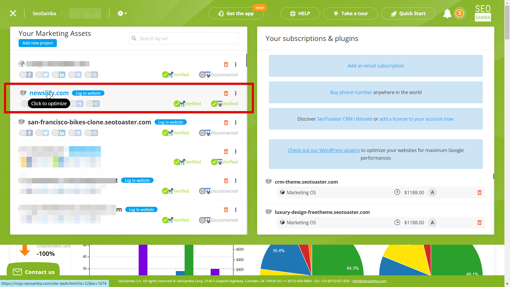Image resolution: width=510 pixels, height=287 pixels.
Task: Click Log to website for the fifth project
Action: (137, 180)
